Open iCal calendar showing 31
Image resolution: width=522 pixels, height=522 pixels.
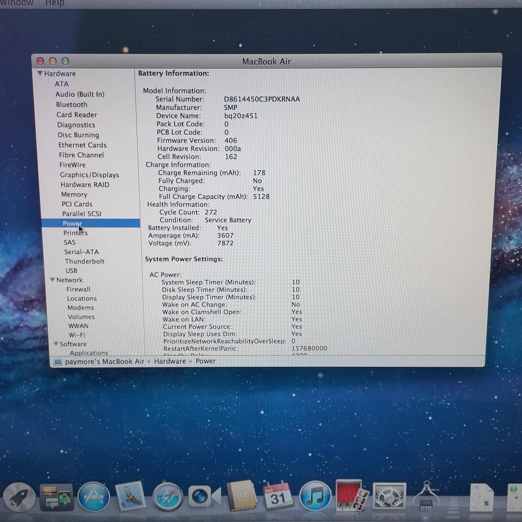tap(279, 495)
